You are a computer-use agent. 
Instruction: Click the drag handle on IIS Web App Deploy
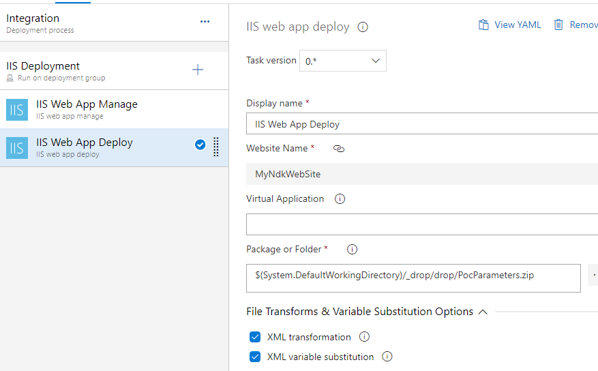(216, 147)
